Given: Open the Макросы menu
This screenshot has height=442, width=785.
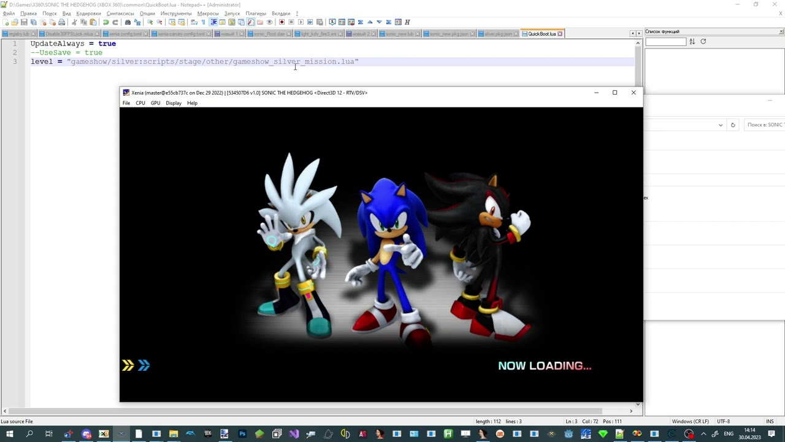Looking at the screenshot, I should pos(208,14).
